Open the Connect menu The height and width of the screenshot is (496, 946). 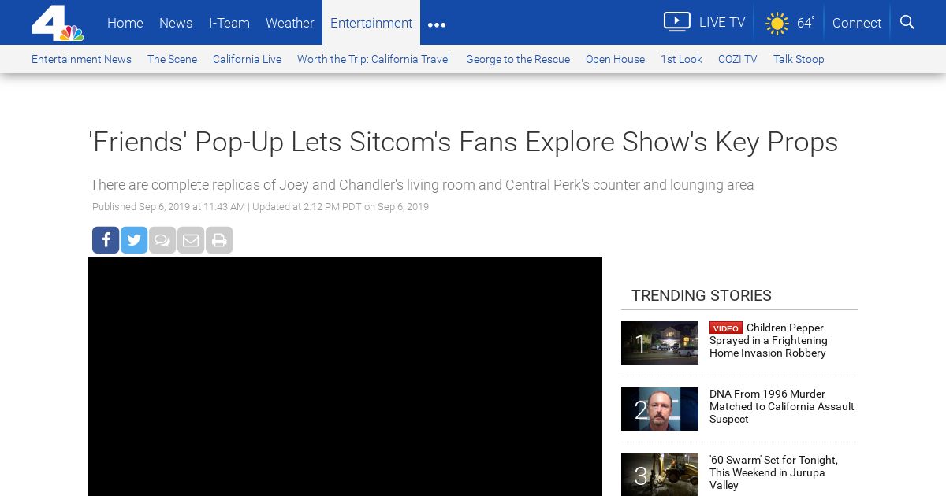point(857,23)
